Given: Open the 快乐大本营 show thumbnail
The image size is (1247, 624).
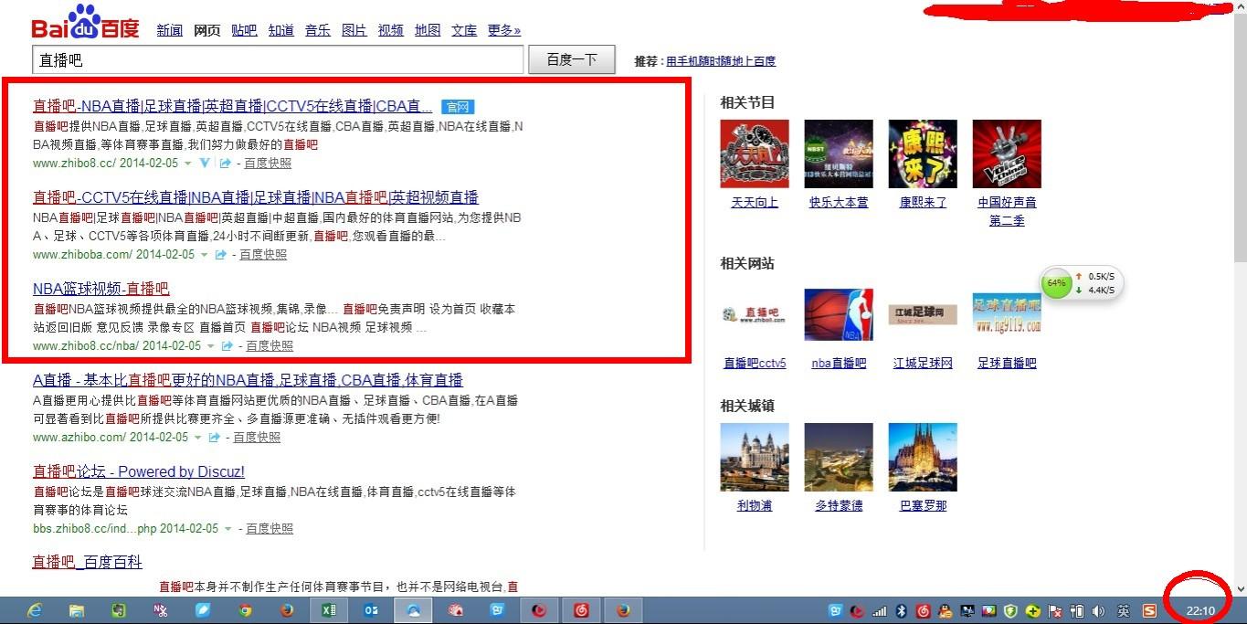Looking at the screenshot, I should click(839, 153).
